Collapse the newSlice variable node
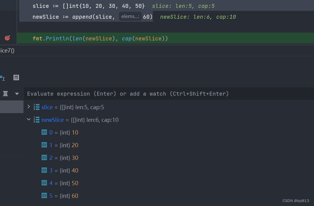The width and height of the screenshot is (314, 206). click(29, 120)
